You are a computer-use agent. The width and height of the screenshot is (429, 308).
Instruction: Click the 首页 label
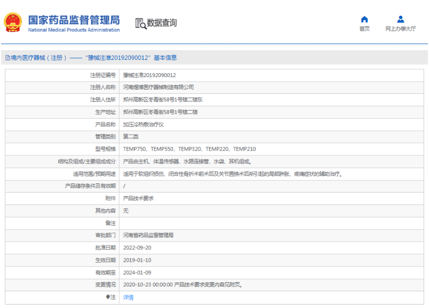coord(364,29)
